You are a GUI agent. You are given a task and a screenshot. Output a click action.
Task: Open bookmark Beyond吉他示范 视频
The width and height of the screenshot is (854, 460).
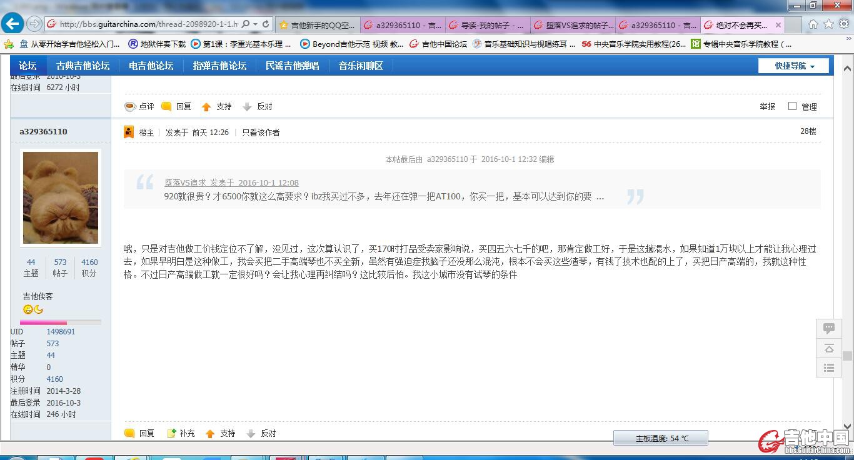pyautogui.click(x=352, y=44)
